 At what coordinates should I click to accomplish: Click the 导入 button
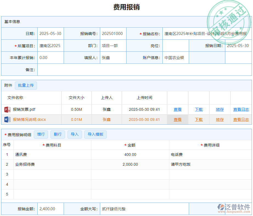[75, 134]
